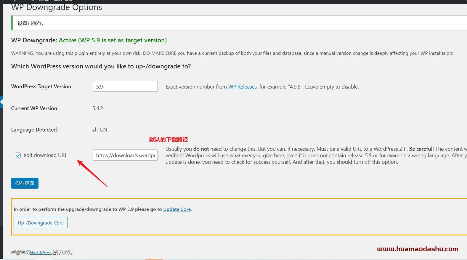
Task: Click the Language Detected label
Action: point(35,130)
